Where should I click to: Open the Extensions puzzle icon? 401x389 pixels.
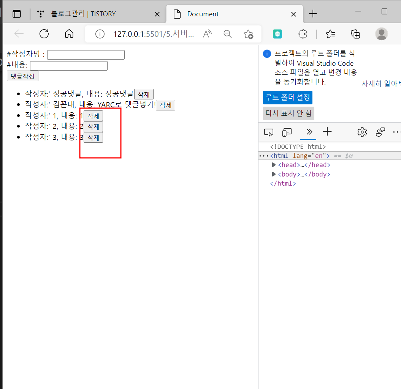coord(303,34)
